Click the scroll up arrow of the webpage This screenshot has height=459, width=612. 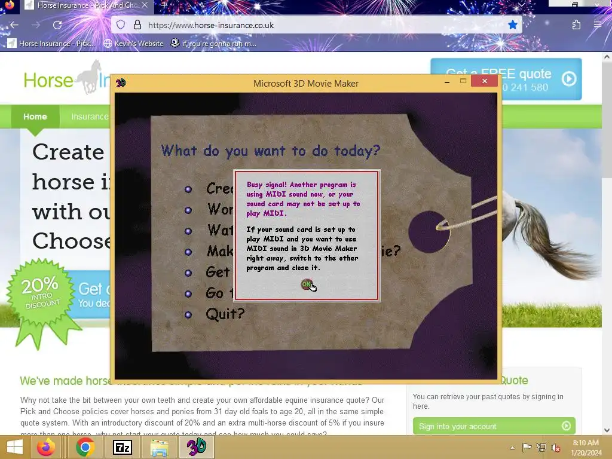(607, 57)
